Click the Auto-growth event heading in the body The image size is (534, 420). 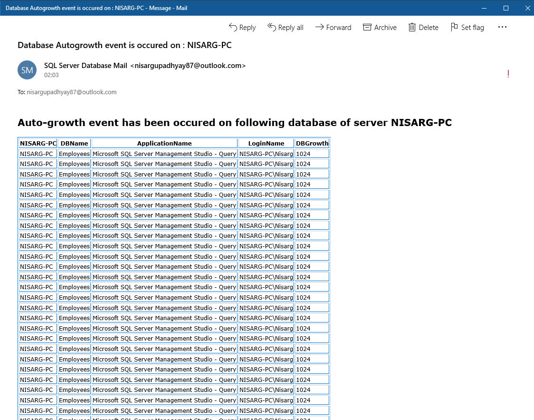coord(235,122)
